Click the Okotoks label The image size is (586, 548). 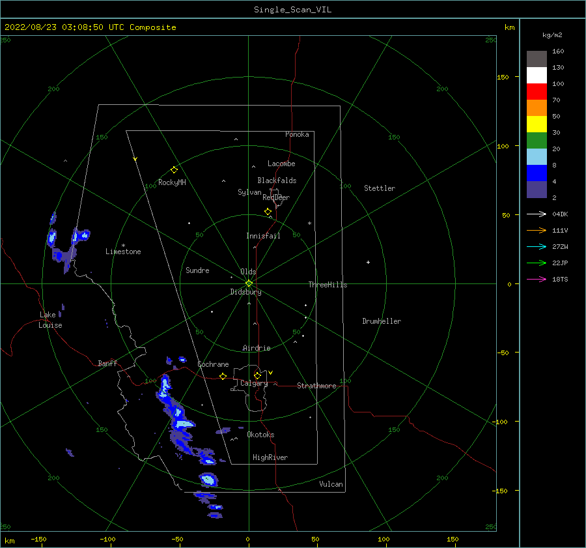[x=260, y=435]
